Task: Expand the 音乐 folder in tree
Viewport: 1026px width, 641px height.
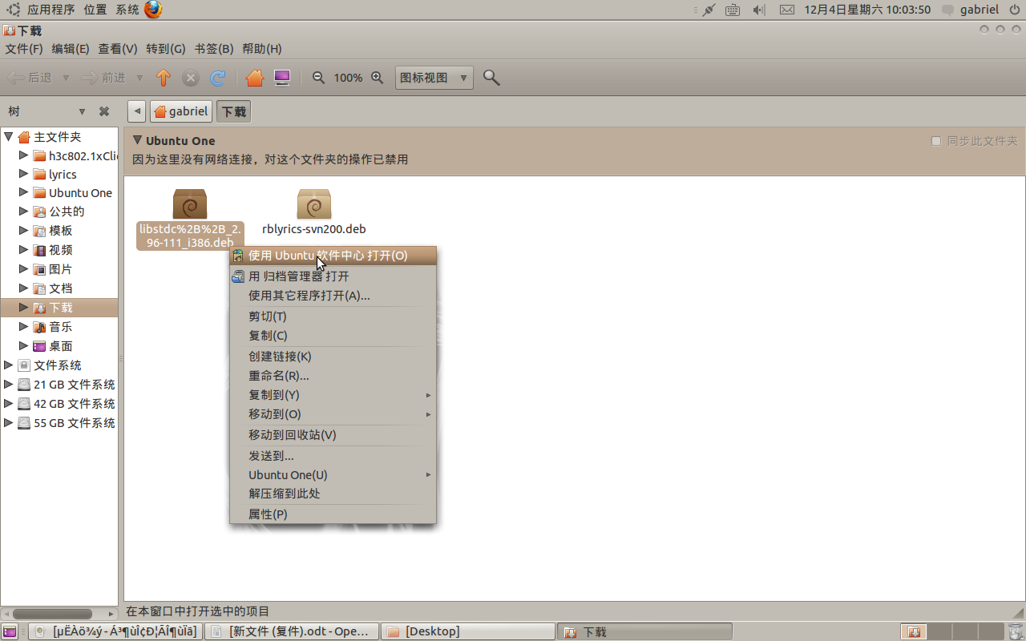Action: [23, 326]
